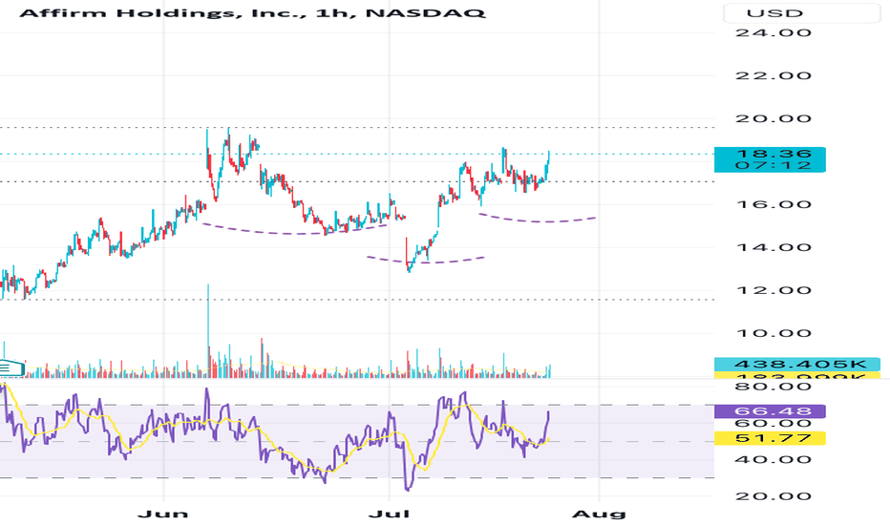Click the USD currency button

tap(801, 13)
